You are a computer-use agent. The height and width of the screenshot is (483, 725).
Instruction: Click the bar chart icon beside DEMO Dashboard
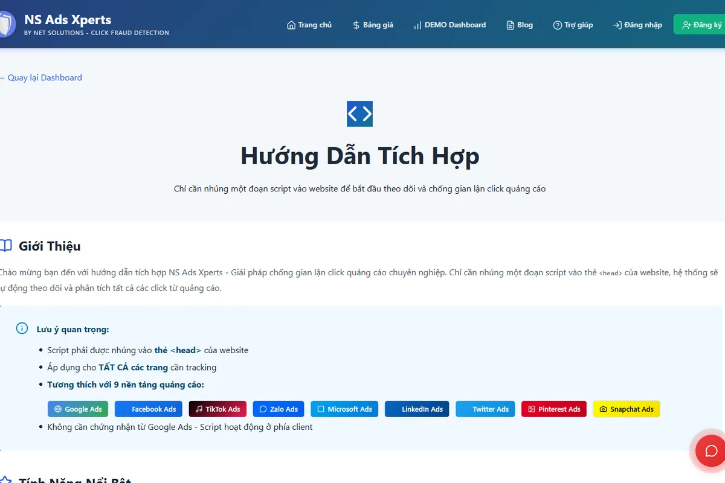(417, 25)
